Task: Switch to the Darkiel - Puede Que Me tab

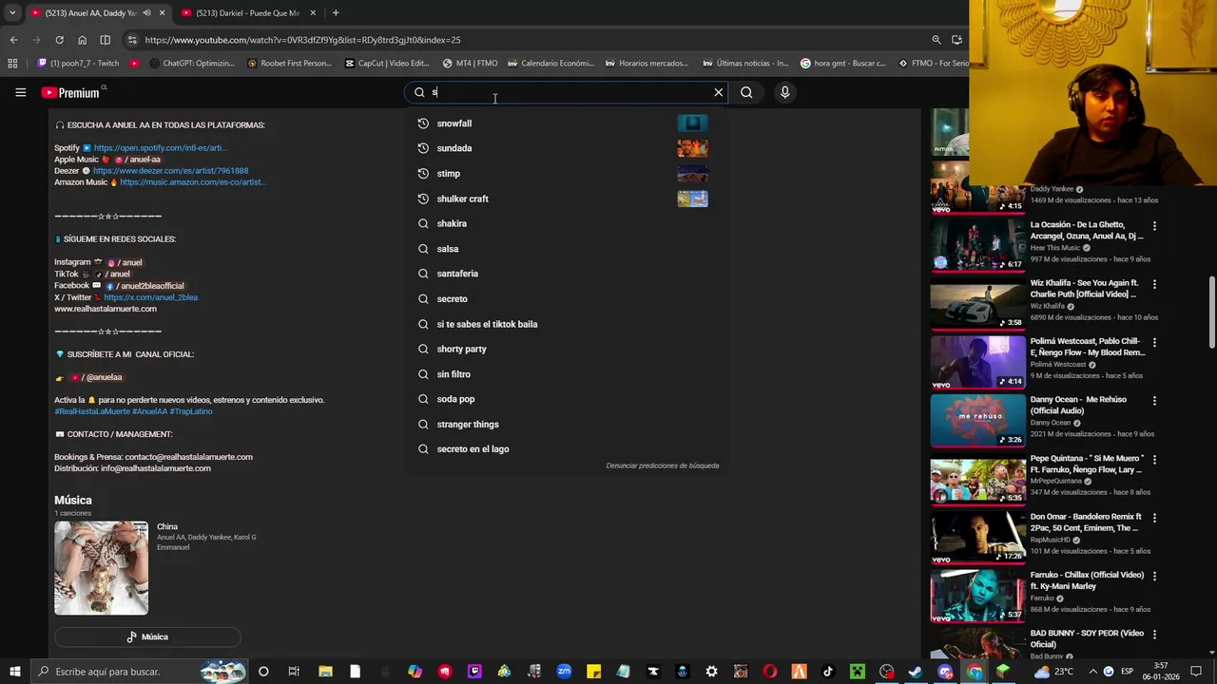Action: click(x=247, y=13)
